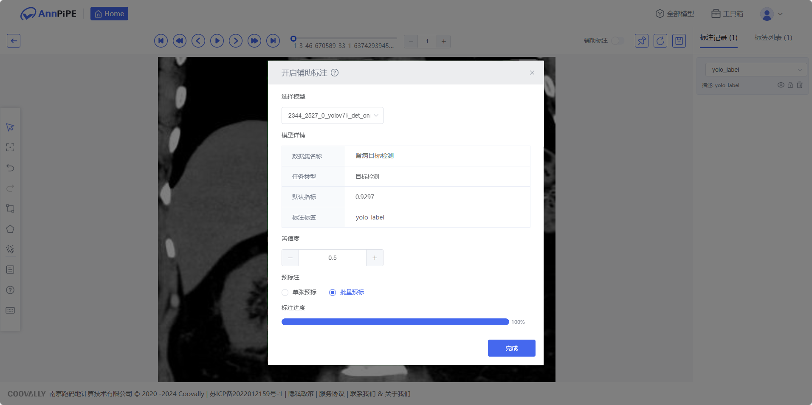Increase the page number stepper

coord(444,42)
